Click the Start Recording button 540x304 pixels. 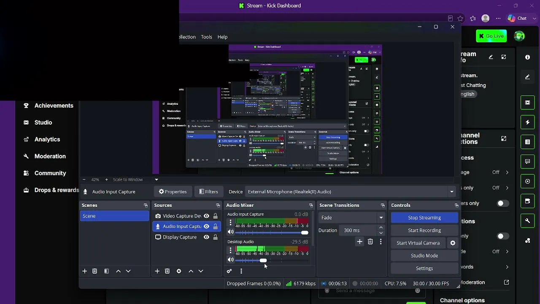(x=424, y=230)
